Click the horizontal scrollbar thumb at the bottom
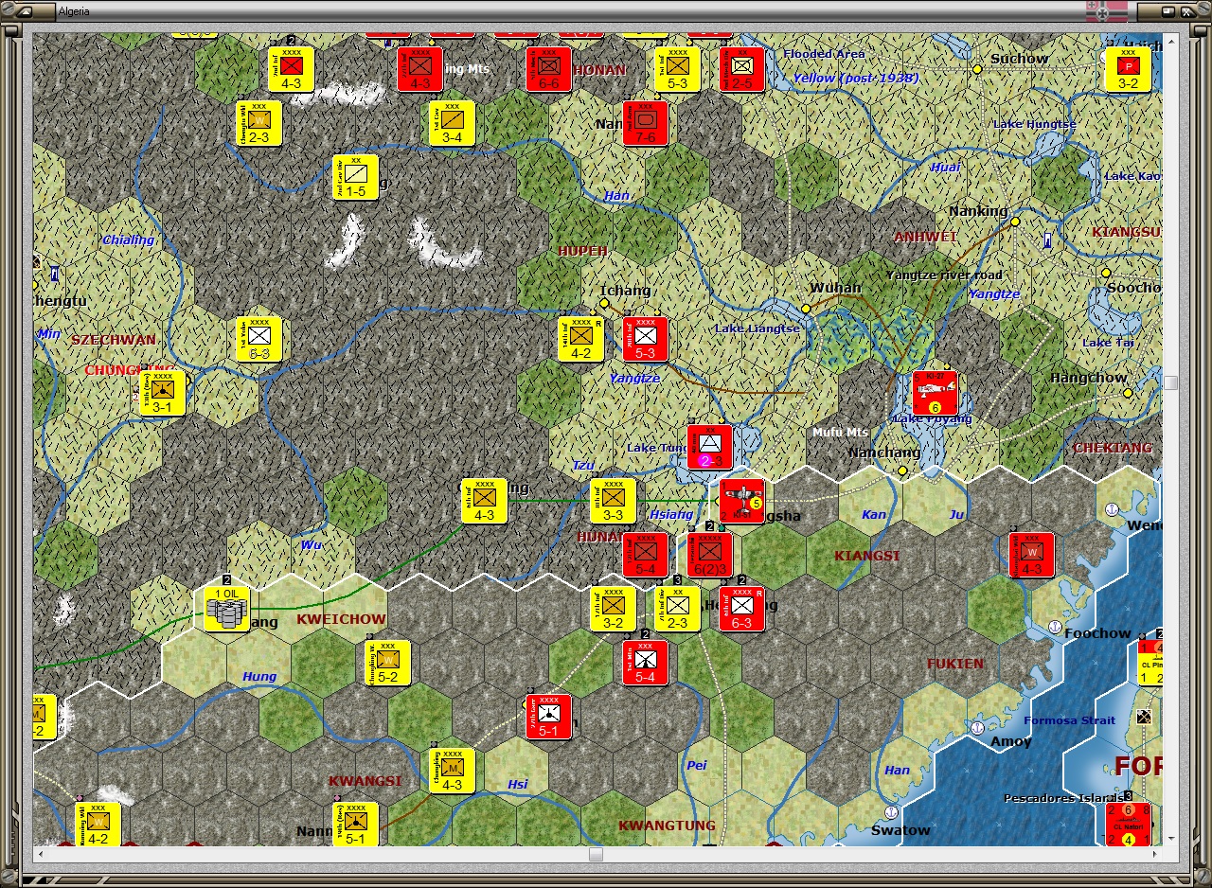1212x888 pixels. (595, 853)
